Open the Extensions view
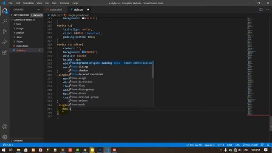 (5, 52)
